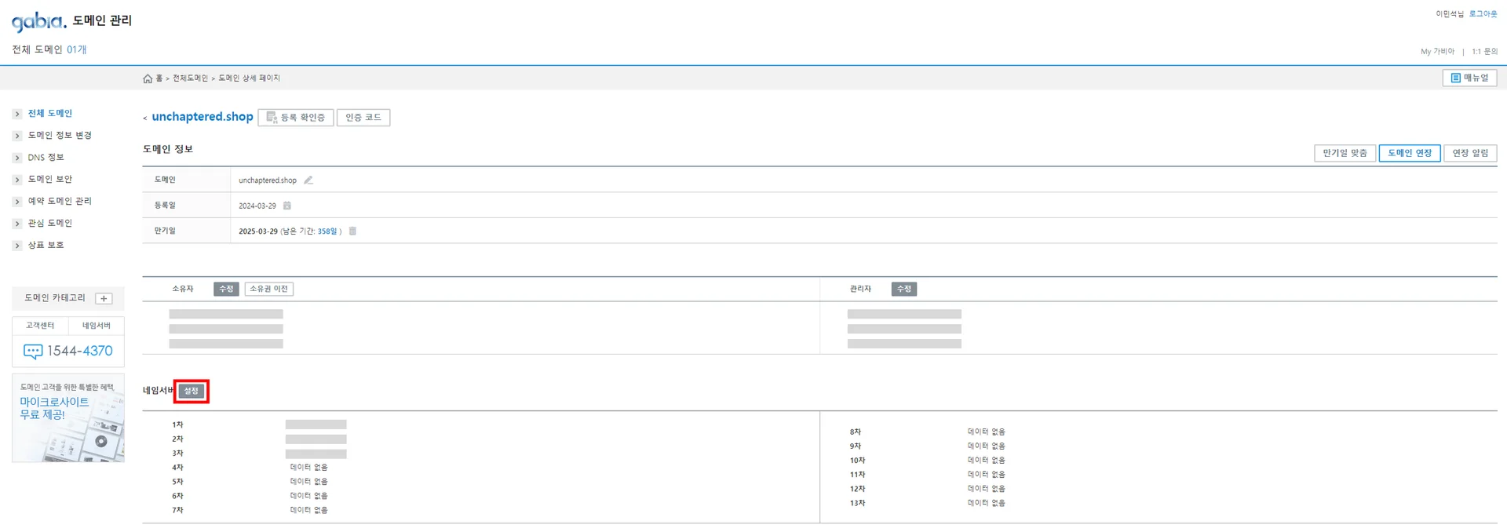Click 데이터 없음 in the 13차 row
Image resolution: width=1507 pixels, height=532 pixels.
pyautogui.click(x=987, y=503)
